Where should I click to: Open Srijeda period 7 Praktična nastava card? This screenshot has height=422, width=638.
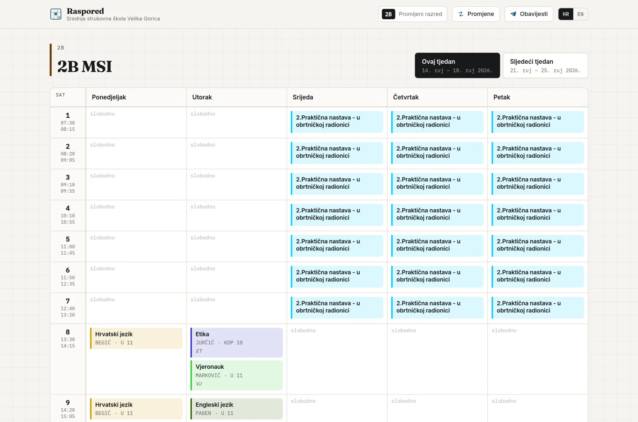coord(337,307)
